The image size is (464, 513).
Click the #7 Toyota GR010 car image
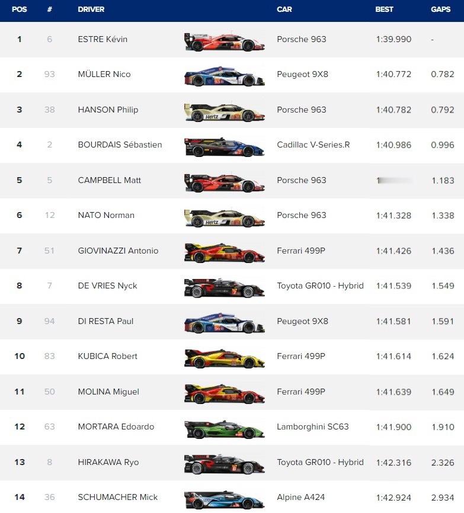coord(225,288)
